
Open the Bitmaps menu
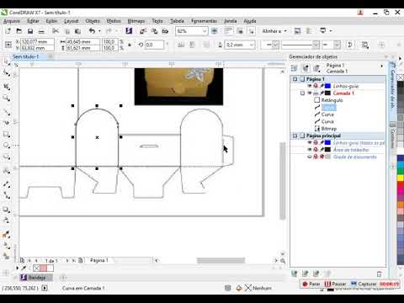coord(136,21)
